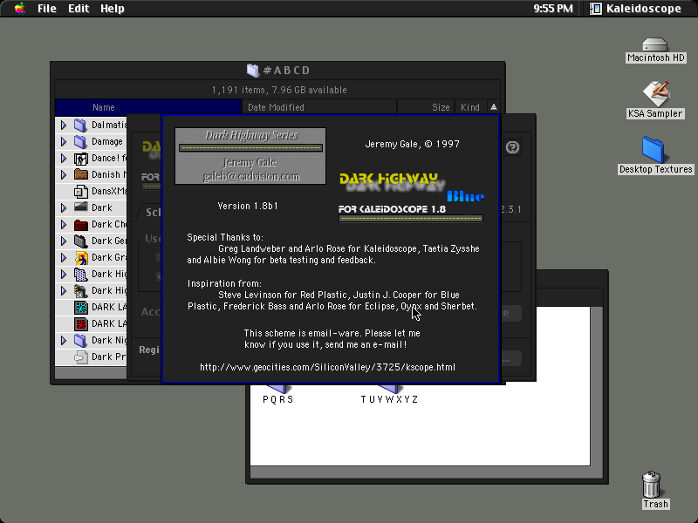Open the File menu
The image size is (698, 523).
tap(47, 9)
